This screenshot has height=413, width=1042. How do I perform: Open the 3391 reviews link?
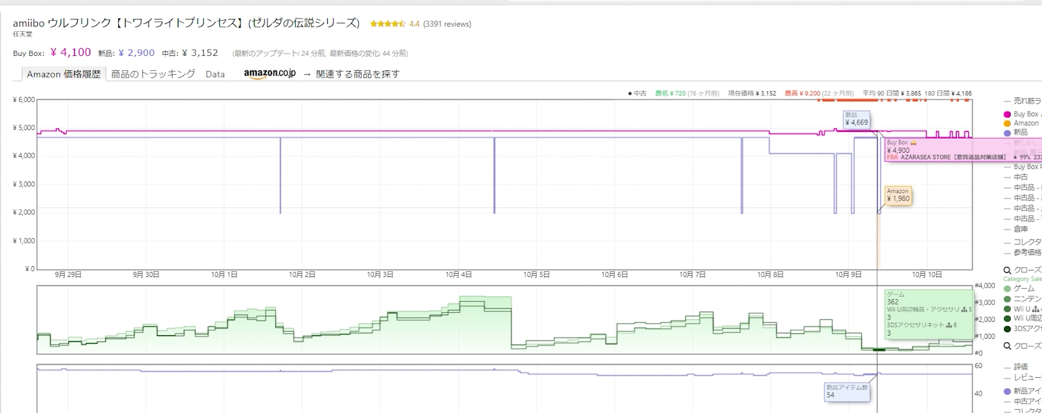coord(447,24)
